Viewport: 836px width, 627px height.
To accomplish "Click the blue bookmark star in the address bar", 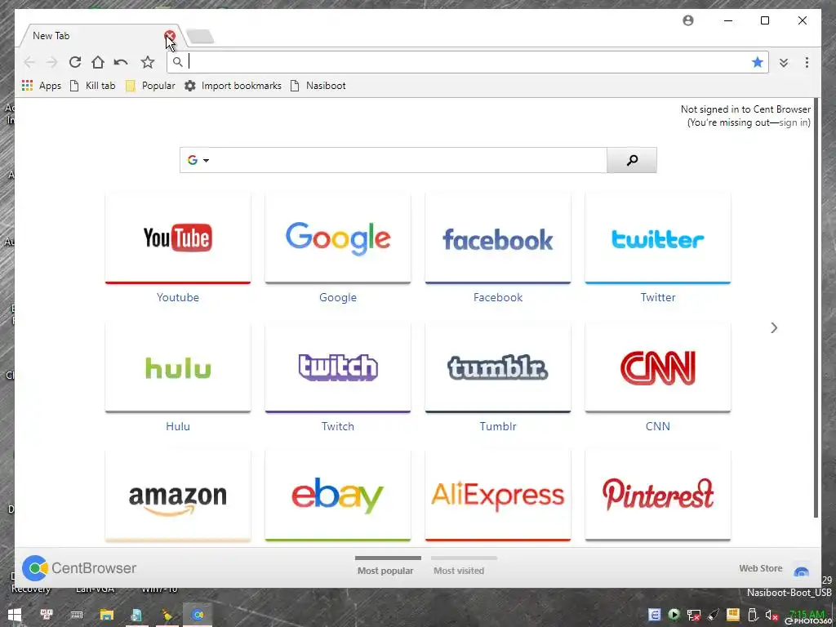I will tap(757, 62).
